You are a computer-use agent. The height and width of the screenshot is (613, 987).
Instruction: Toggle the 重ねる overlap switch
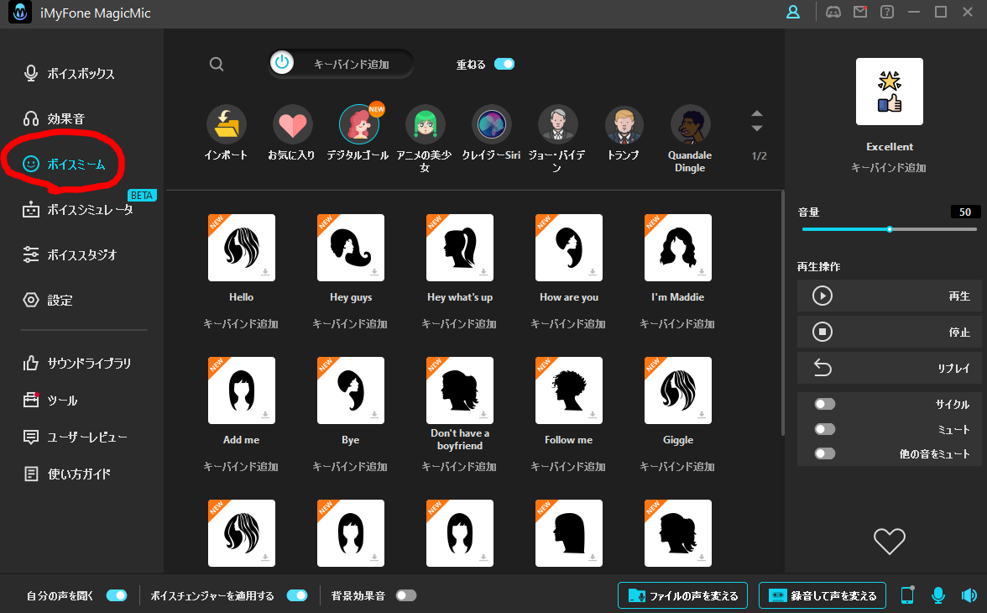(504, 64)
